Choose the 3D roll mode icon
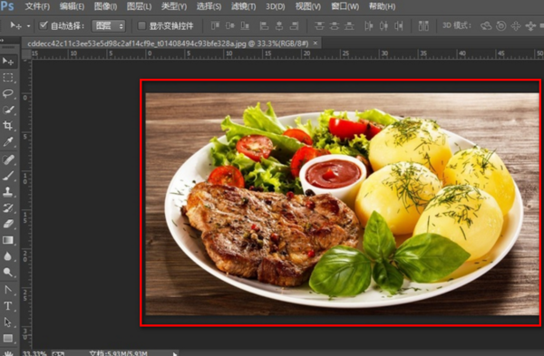The width and height of the screenshot is (544, 356). (x=501, y=25)
